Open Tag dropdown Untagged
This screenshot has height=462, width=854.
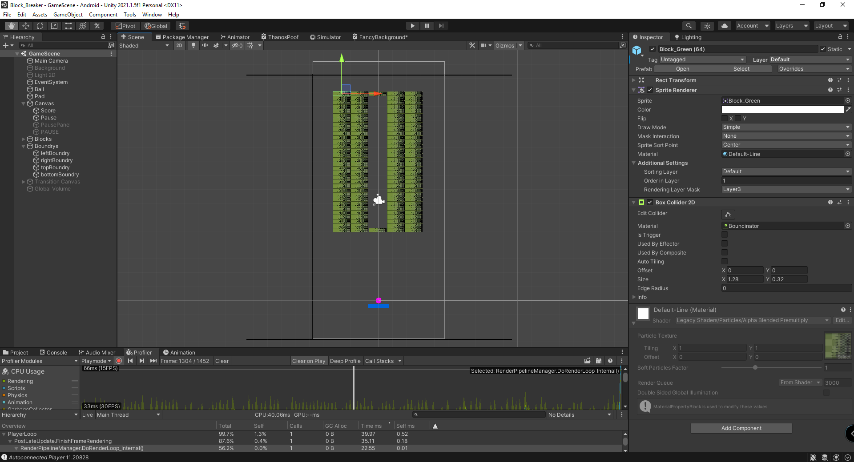702,60
